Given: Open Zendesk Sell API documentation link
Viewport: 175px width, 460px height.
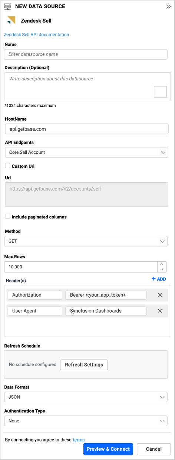Looking at the screenshot, I should pos(36,35).
